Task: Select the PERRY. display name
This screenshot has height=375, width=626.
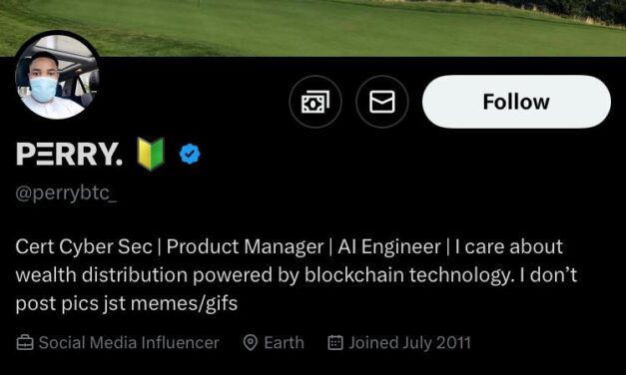Action: pyautogui.click(x=69, y=154)
